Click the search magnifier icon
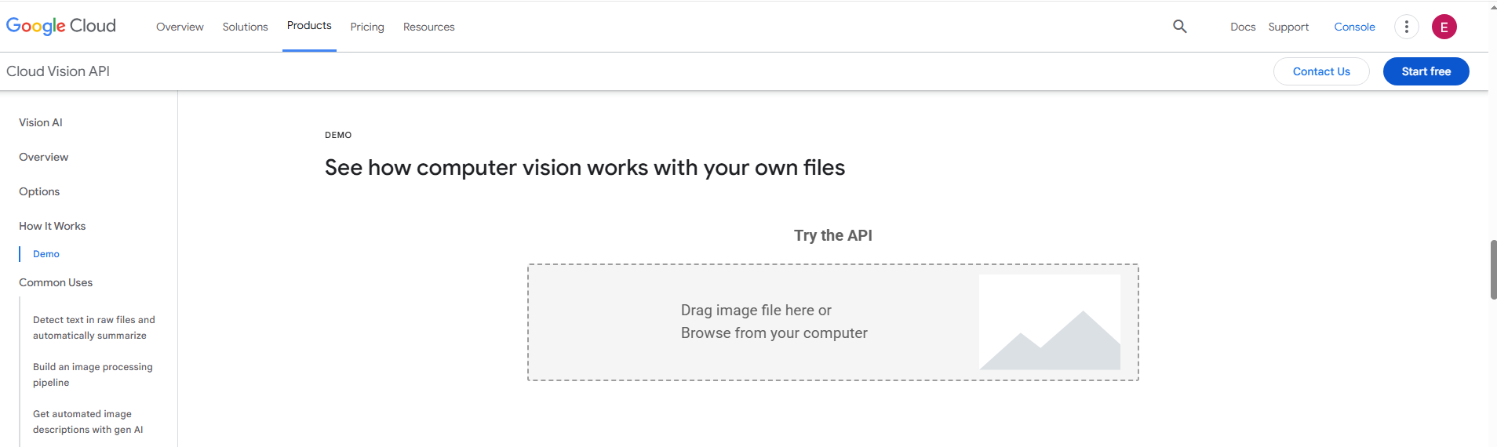This screenshot has height=447, width=1497. click(x=1179, y=27)
